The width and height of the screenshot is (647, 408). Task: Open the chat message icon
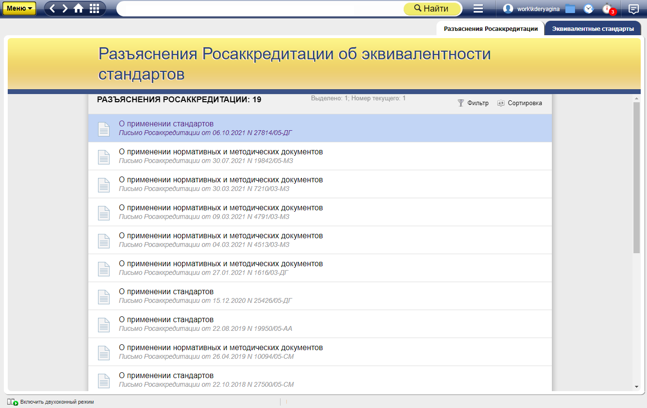tap(633, 9)
